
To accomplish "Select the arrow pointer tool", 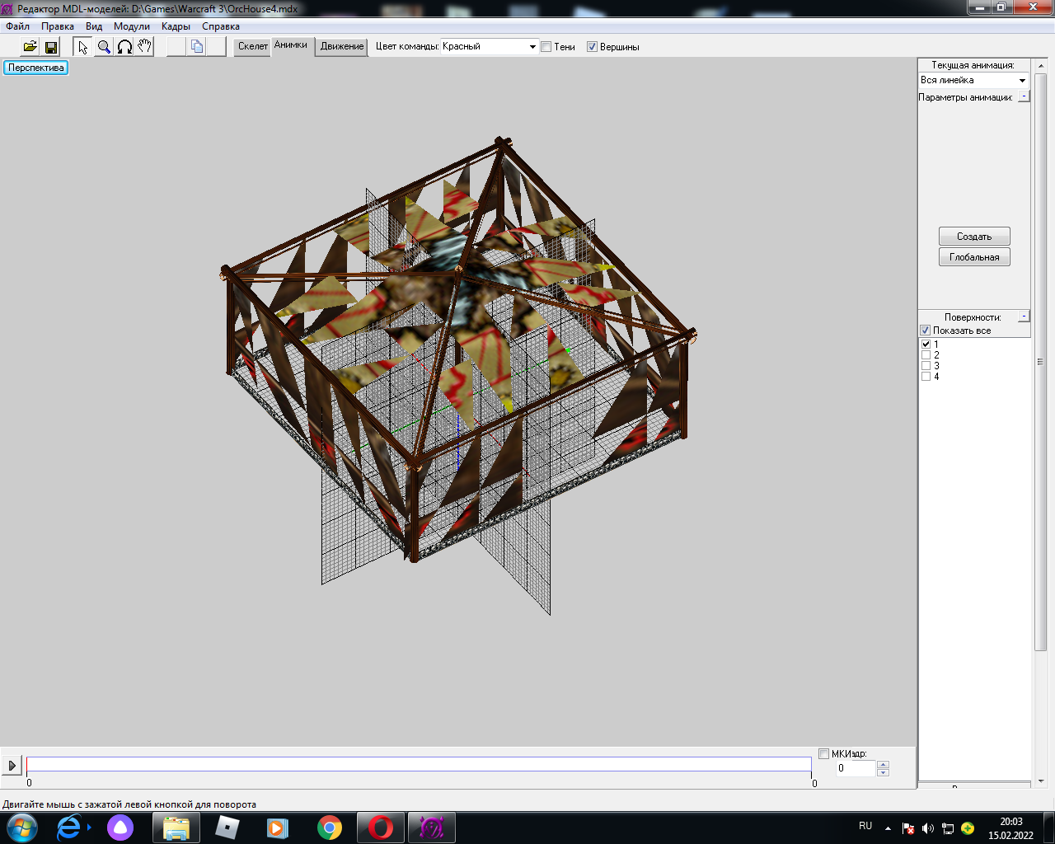I will coord(83,47).
